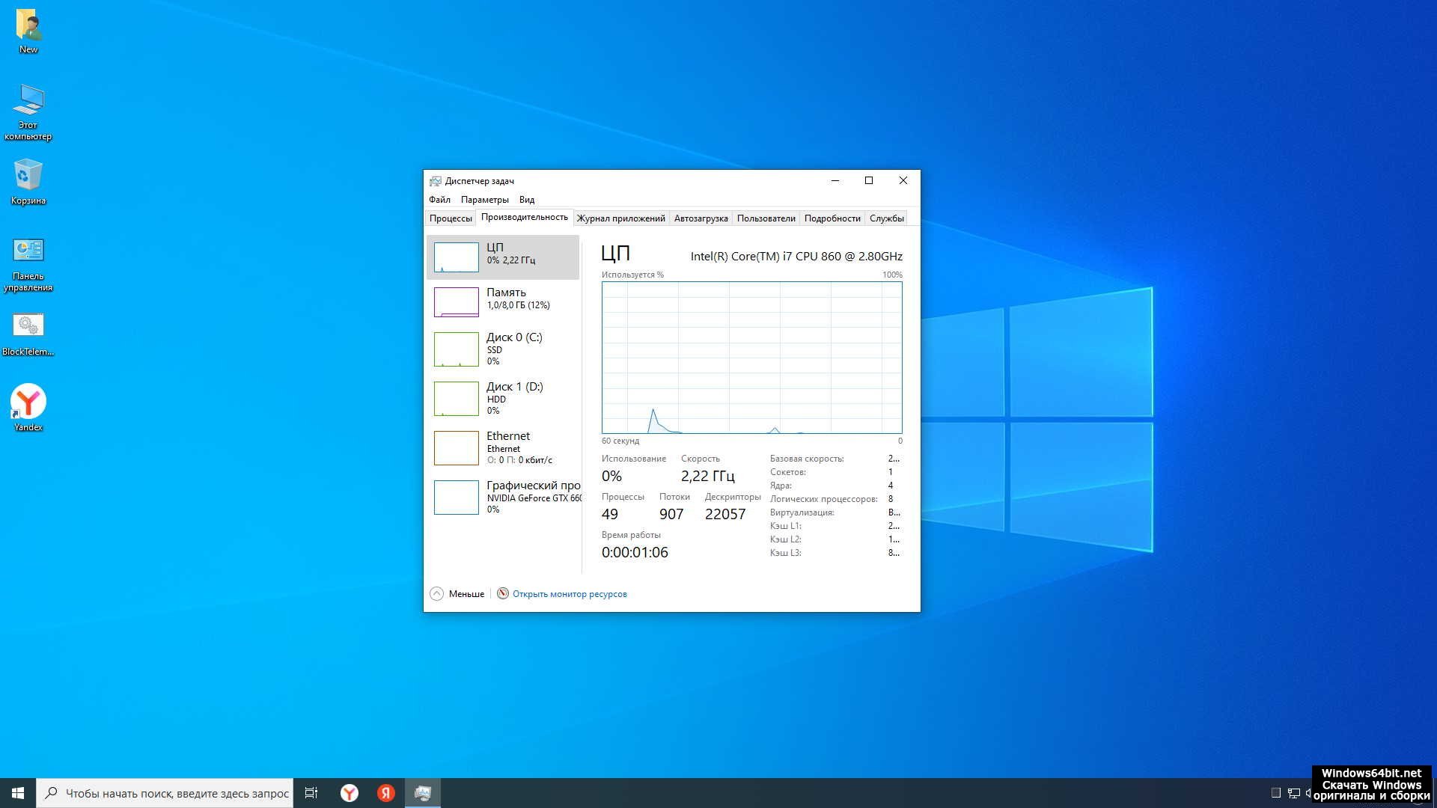Open Task View from the taskbar
The image size is (1437, 808).
[311, 793]
